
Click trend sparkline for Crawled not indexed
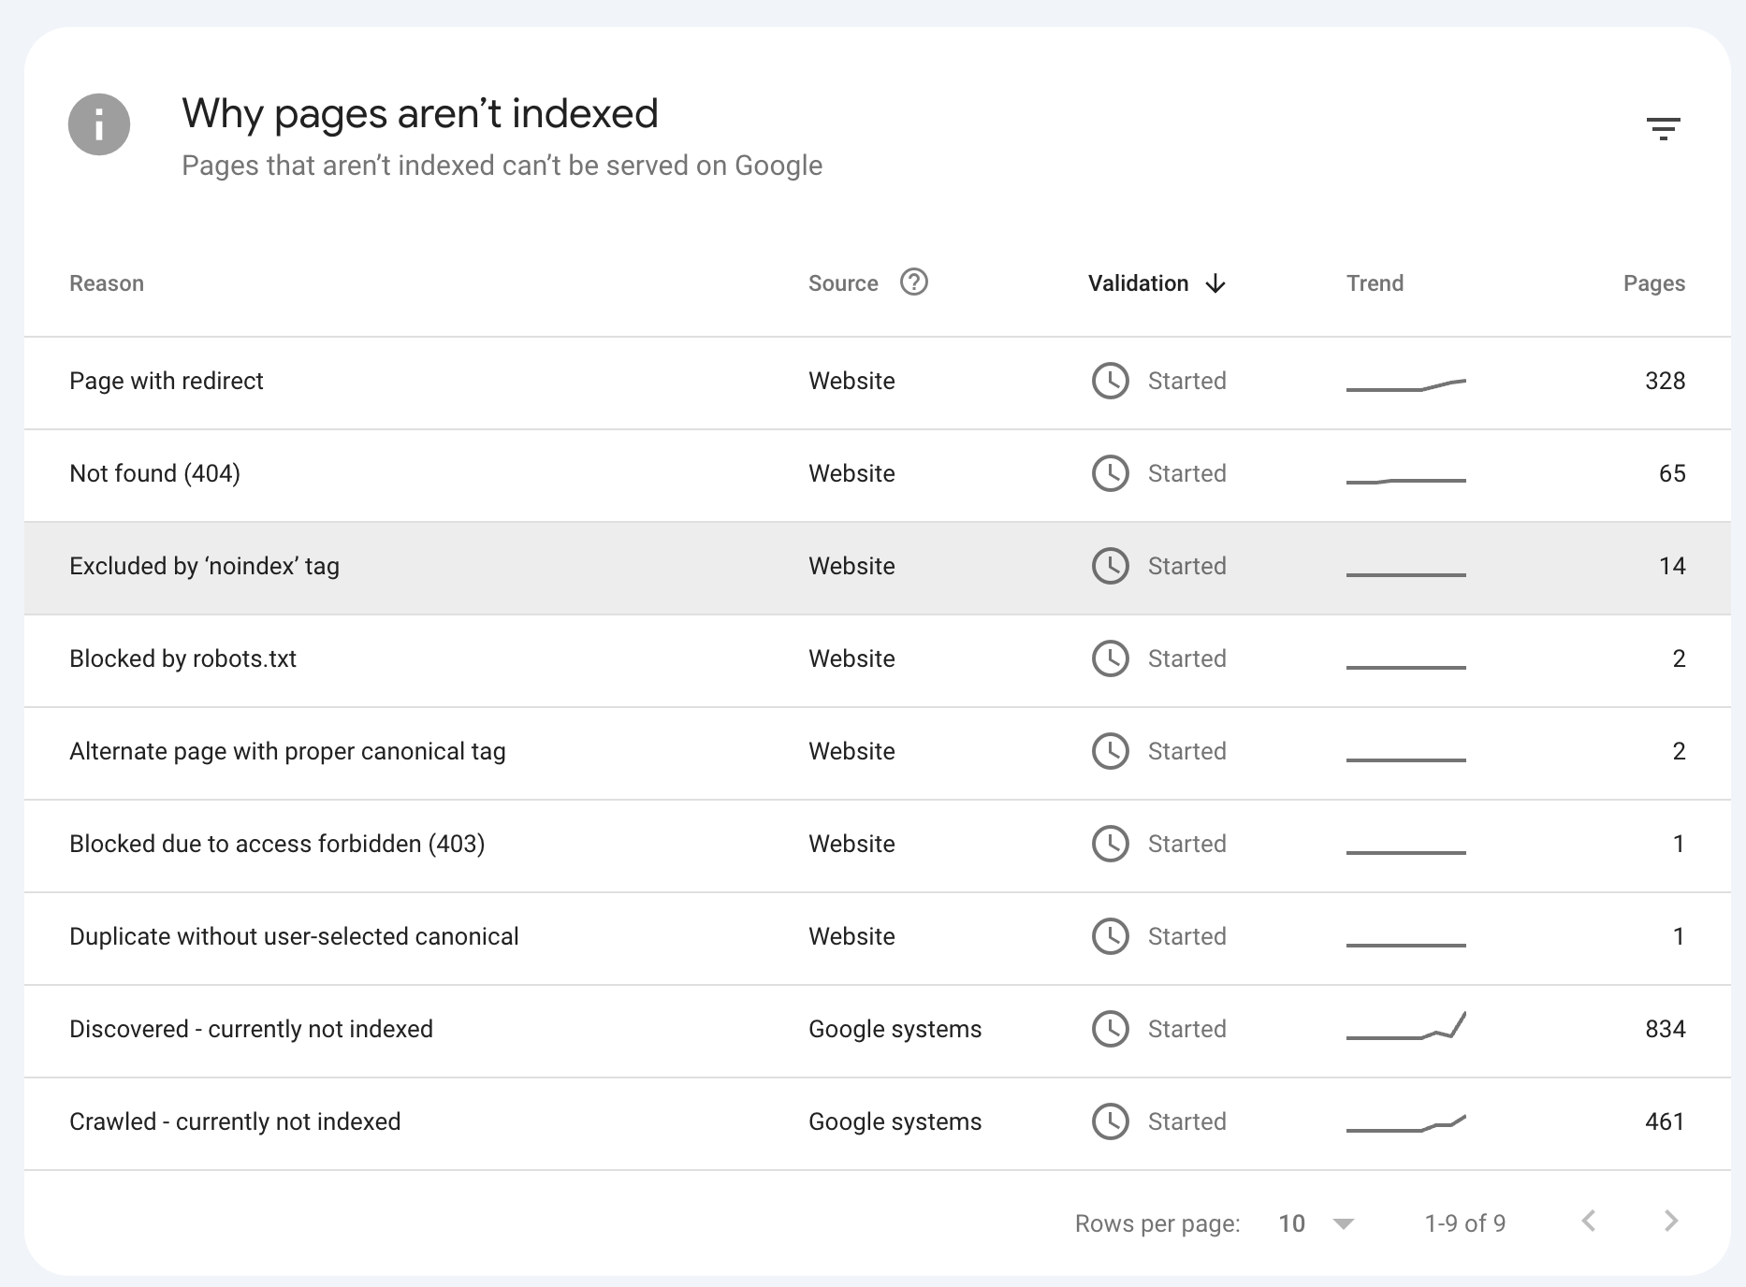1405,1123
